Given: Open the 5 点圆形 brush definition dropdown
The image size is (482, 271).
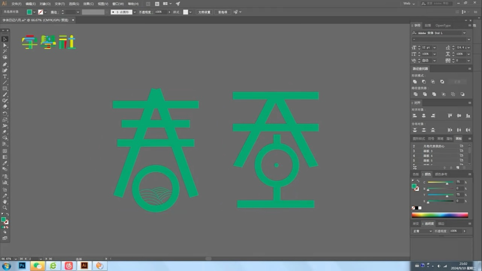Looking at the screenshot, I should [x=135, y=12].
